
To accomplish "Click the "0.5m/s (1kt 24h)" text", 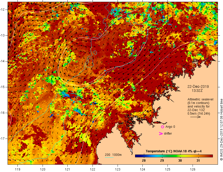I will [199, 114].
